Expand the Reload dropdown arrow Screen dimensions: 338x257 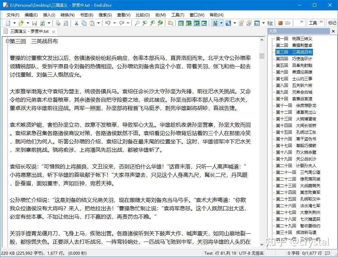coord(49,23)
